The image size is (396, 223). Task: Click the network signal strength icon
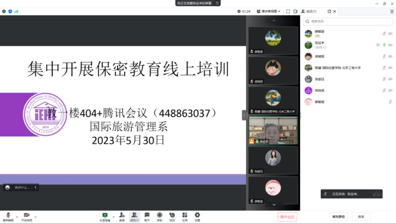point(16,11)
